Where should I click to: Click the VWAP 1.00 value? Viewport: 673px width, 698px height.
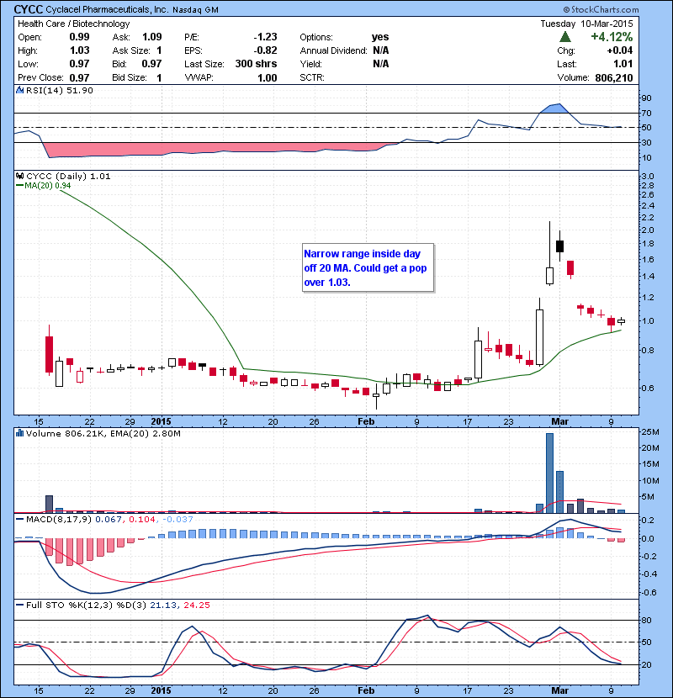268,78
